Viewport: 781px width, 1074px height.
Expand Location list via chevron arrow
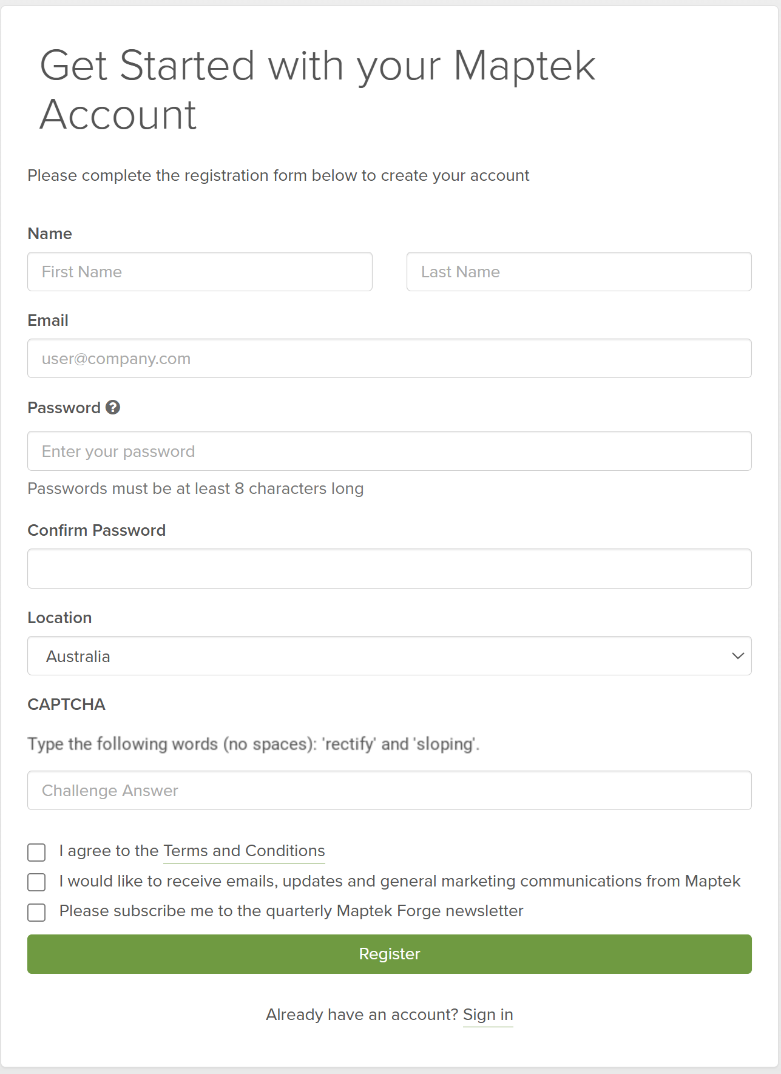tap(738, 656)
